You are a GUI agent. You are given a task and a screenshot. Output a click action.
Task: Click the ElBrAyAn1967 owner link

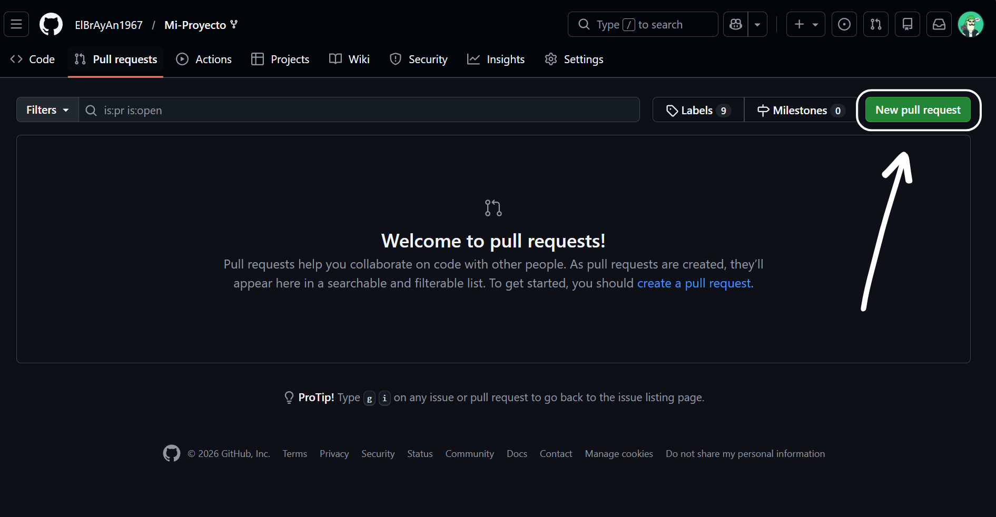tap(109, 25)
